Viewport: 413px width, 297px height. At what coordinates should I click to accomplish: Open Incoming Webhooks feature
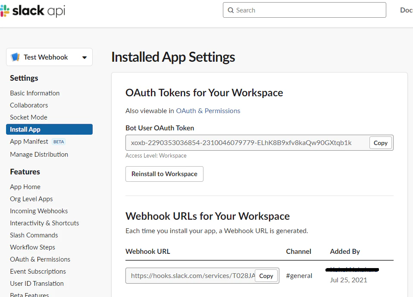click(x=39, y=211)
